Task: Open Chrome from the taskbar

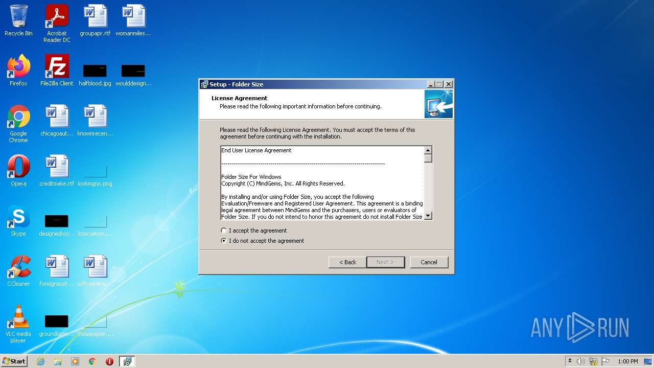Action: click(x=92, y=361)
